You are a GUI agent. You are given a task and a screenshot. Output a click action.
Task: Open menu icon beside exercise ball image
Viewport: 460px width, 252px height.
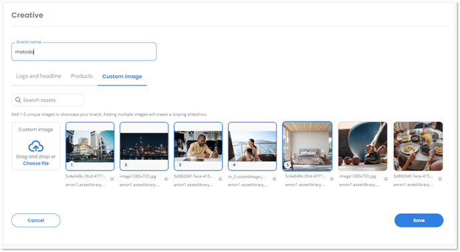[x=386, y=179]
